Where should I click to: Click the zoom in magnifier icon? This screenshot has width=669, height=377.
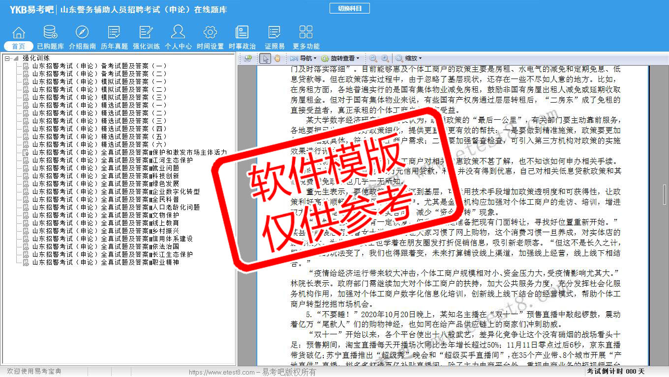385,58
